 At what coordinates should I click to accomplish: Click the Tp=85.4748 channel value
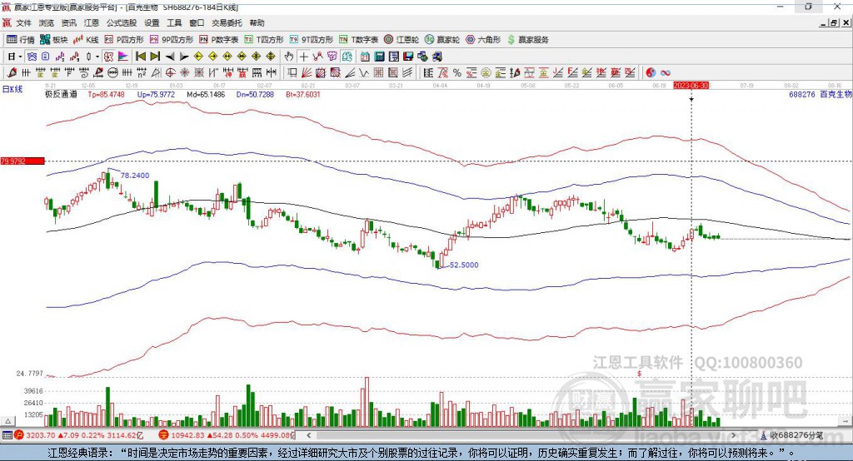[106, 95]
